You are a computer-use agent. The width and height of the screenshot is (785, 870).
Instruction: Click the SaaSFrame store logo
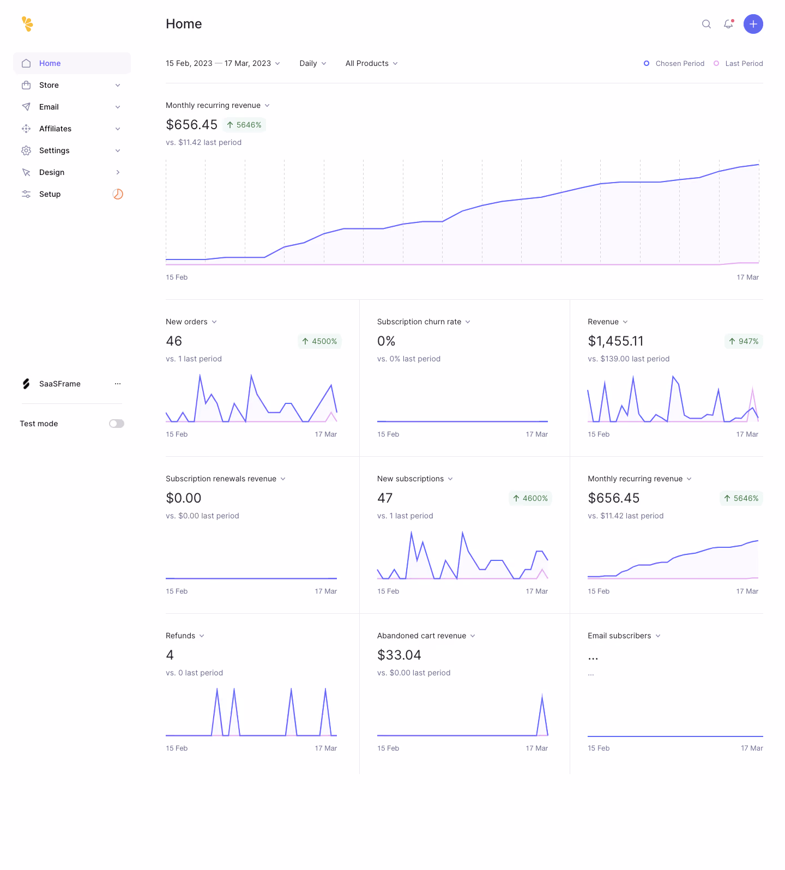(26, 384)
